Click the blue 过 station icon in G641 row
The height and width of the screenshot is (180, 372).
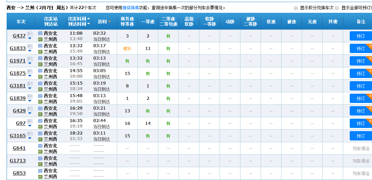click(40, 146)
